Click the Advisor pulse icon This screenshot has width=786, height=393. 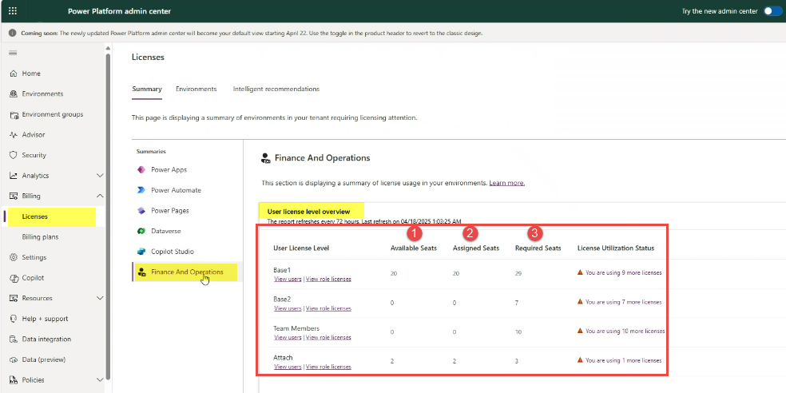pos(14,135)
